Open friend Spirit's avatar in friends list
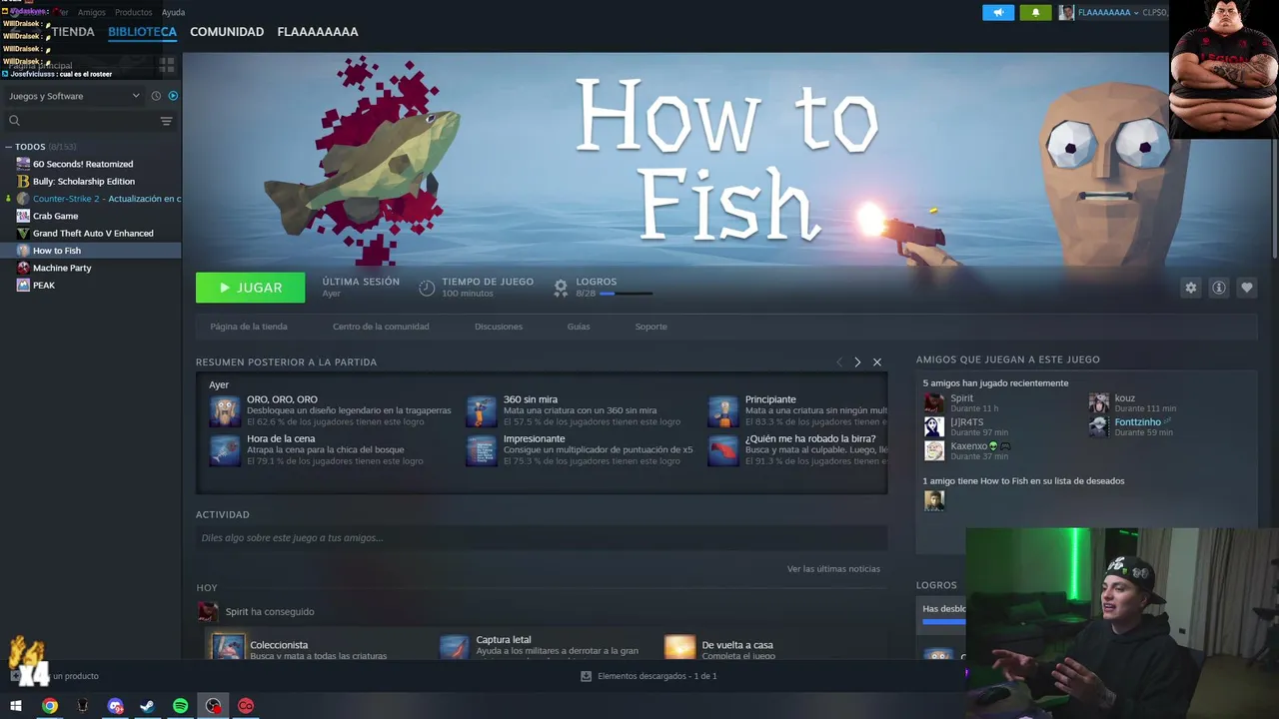Viewport: 1279px width, 719px height. [934, 402]
